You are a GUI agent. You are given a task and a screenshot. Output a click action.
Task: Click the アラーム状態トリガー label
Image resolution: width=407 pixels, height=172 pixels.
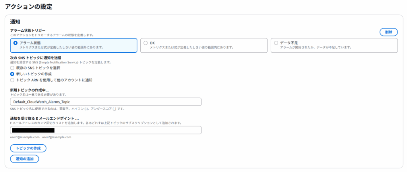pyautogui.click(x=28, y=30)
